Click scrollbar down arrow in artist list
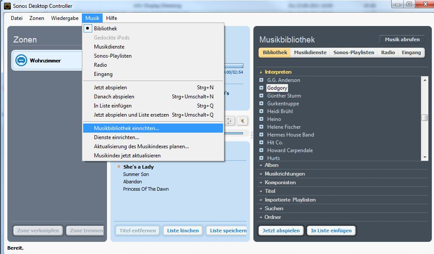Screen dimensions: 434x254 [x=425, y=157]
